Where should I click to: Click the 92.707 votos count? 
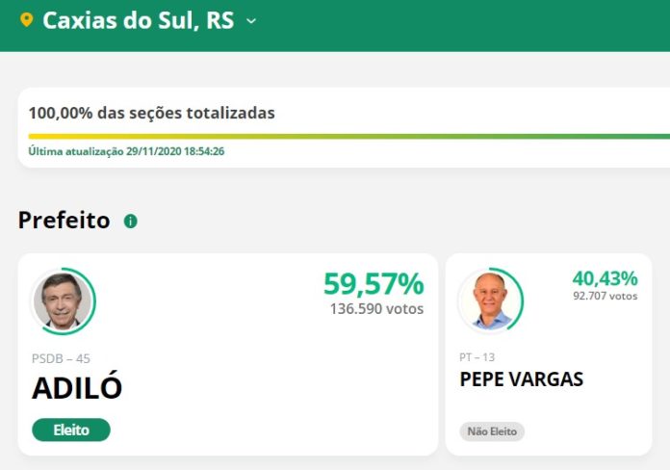[606, 296]
